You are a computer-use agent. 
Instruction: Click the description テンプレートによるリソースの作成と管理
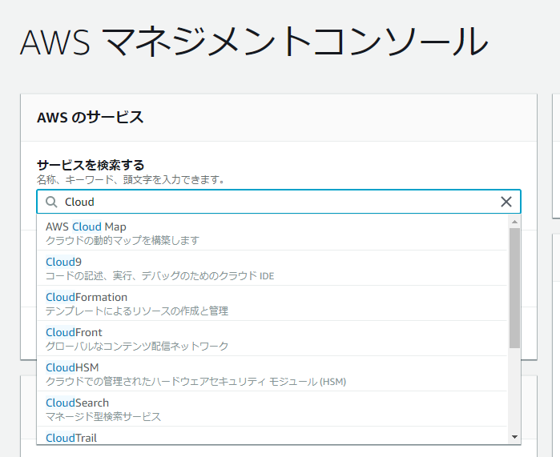point(137,311)
